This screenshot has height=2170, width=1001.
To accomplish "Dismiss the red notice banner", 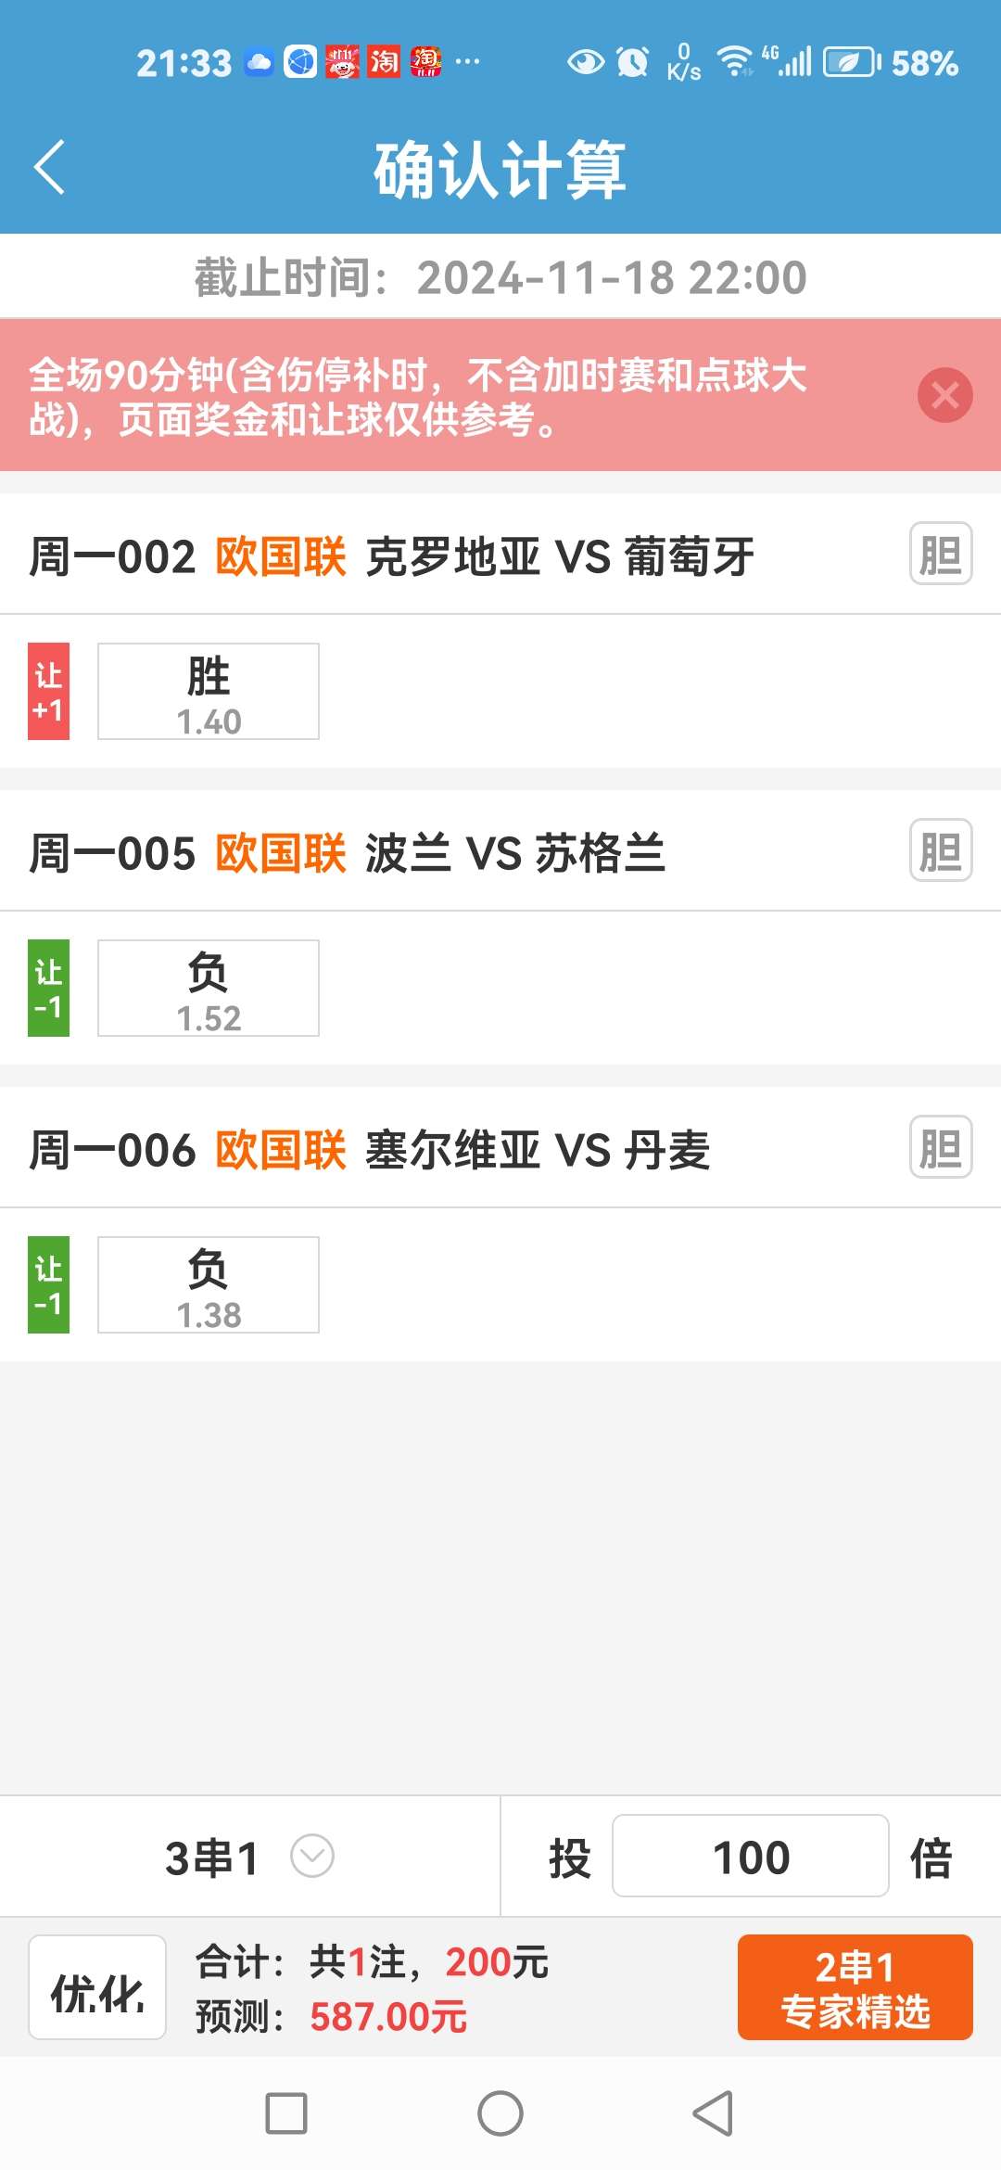I will point(944,395).
